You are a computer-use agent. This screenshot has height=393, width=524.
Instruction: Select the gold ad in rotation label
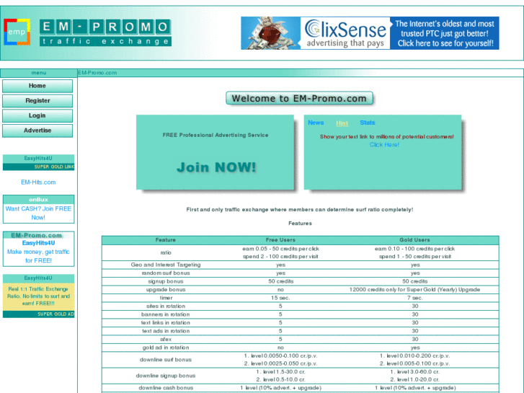166,348
